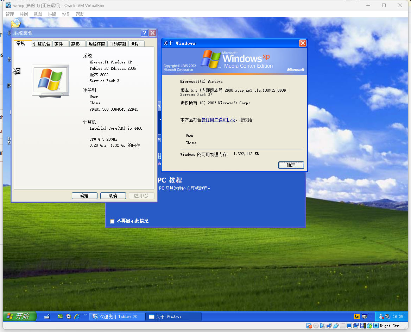411x332 pixels.
Task: Click the optical drive status icon
Action: click(x=316, y=326)
